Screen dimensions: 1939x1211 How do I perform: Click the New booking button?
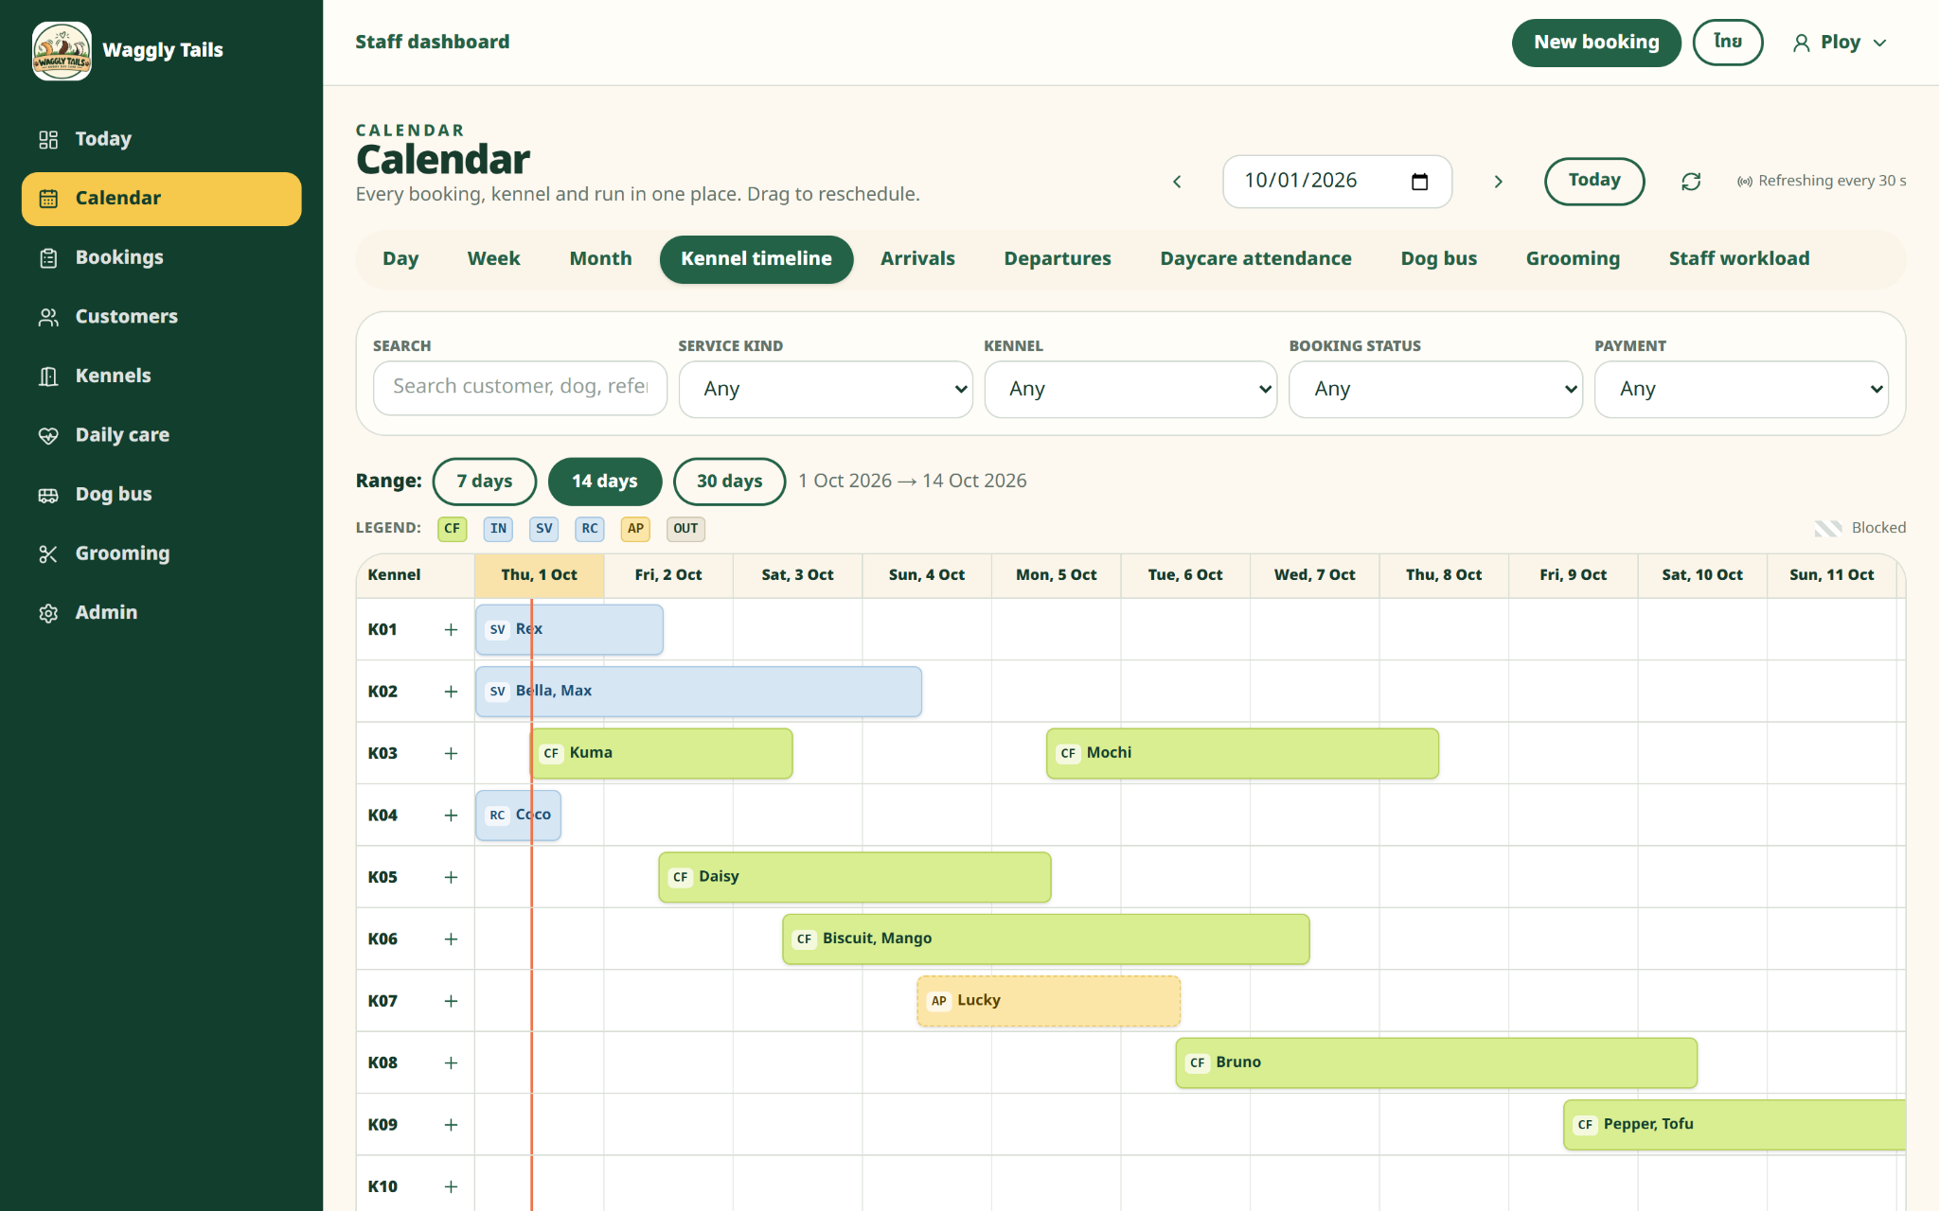point(1596,43)
